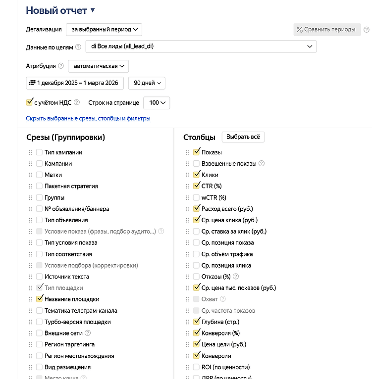This screenshot has width=372, height=379.
Task: Click drag handle of Метки row
Action: (x=30, y=175)
